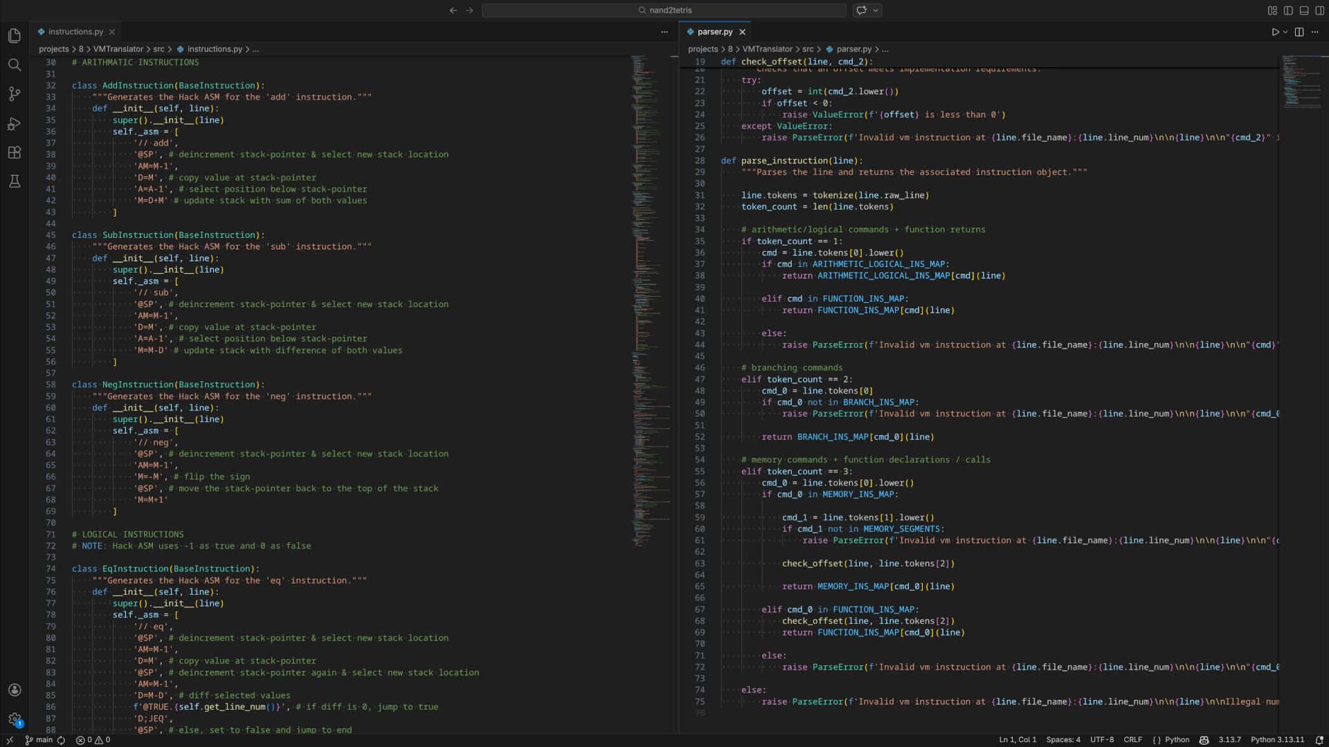Open More Actions menu of right editor group
Viewport: 1329px width, 747px height.
1315,32
